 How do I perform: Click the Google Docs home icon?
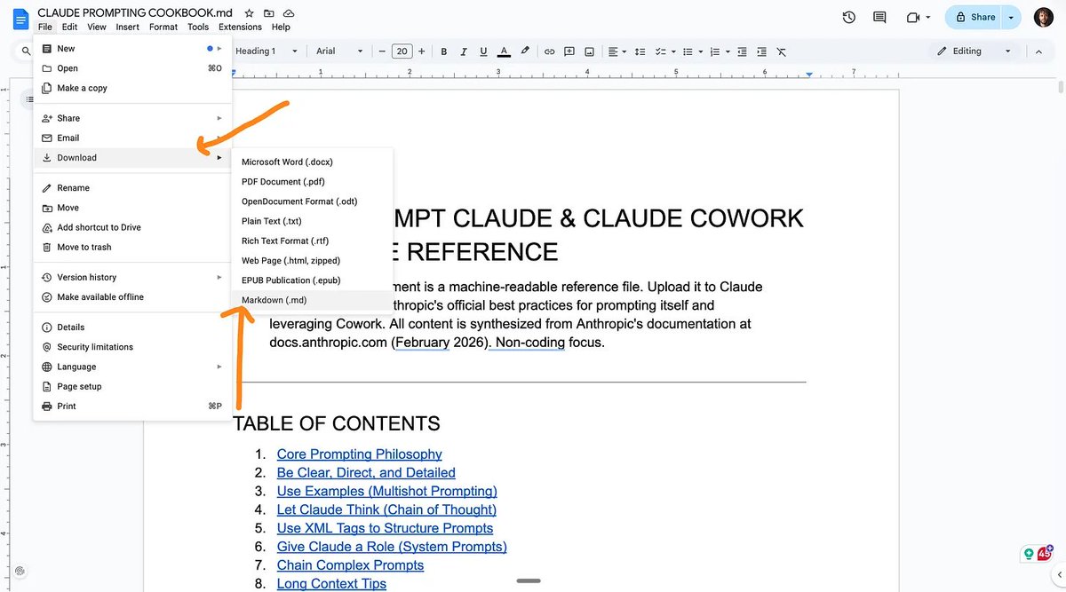coord(20,18)
